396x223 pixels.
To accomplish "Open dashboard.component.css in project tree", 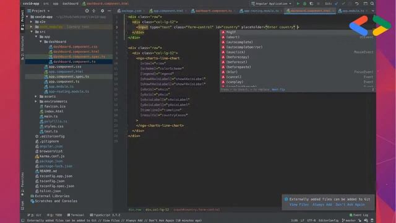I will point(75,47).
